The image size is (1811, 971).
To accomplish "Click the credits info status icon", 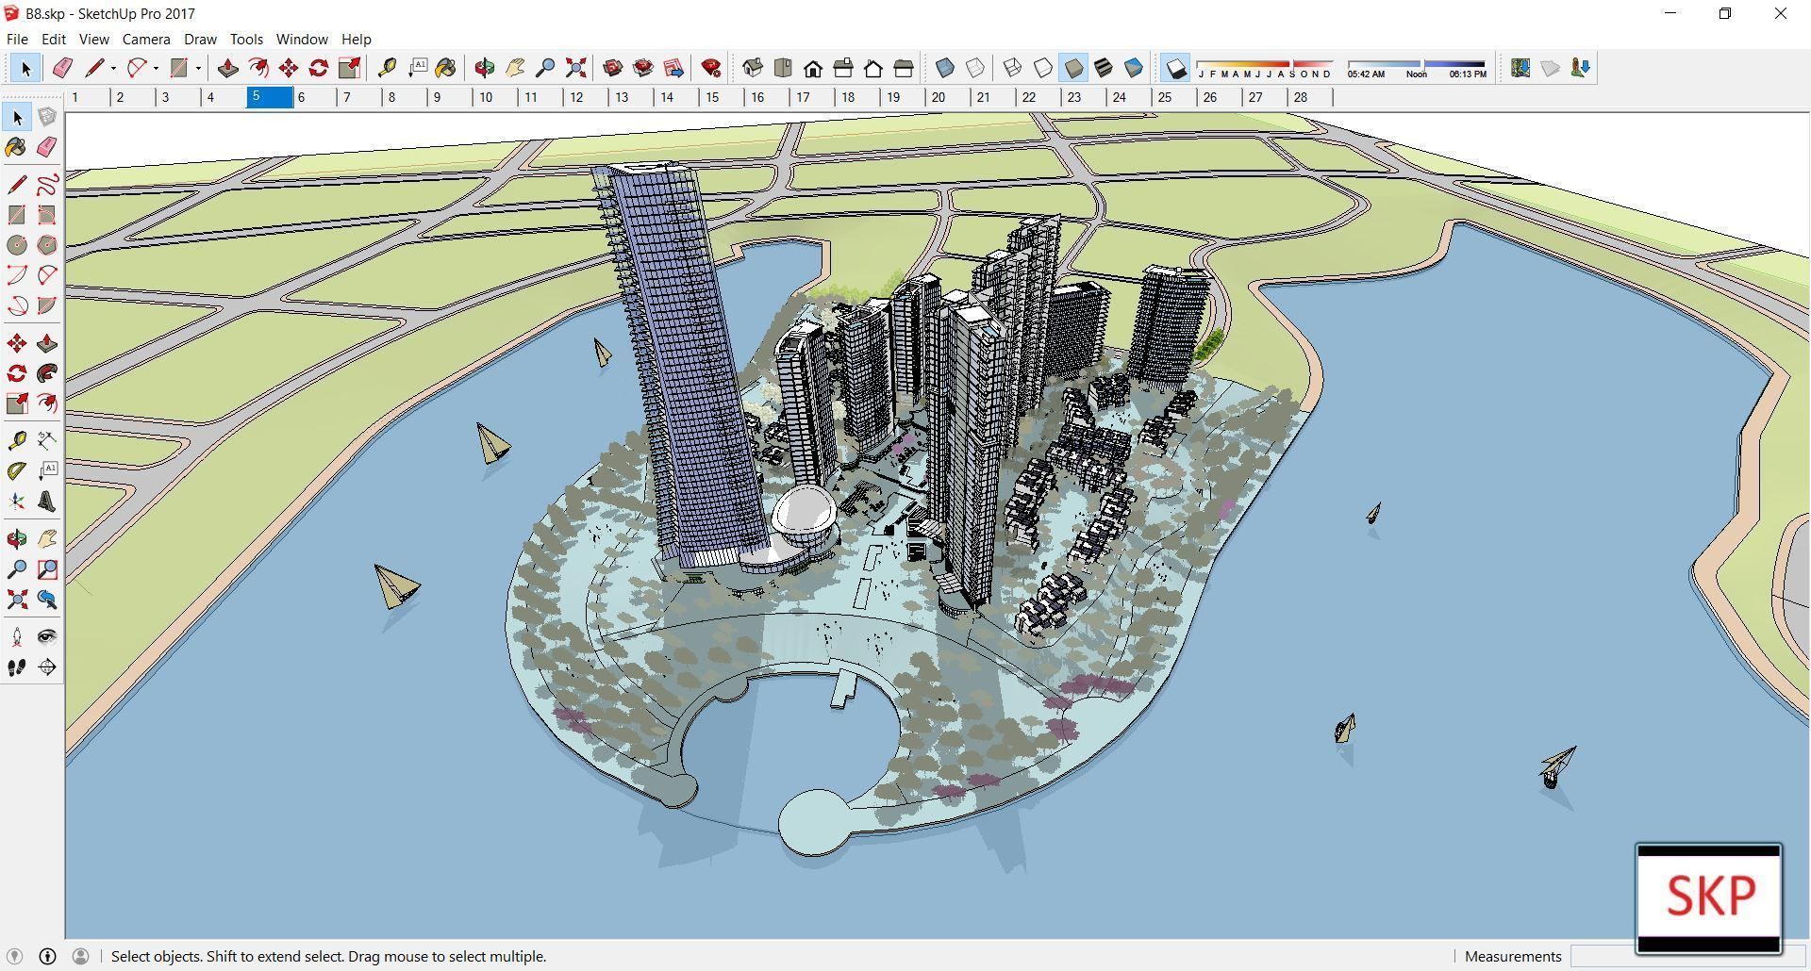I will [48, 956].
